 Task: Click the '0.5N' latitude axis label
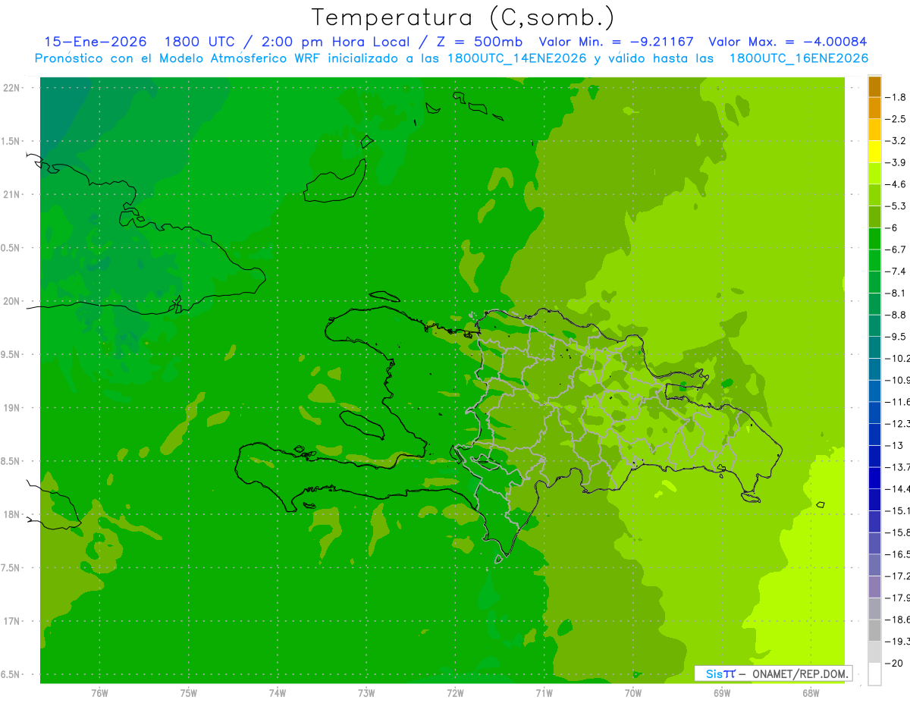11,248
